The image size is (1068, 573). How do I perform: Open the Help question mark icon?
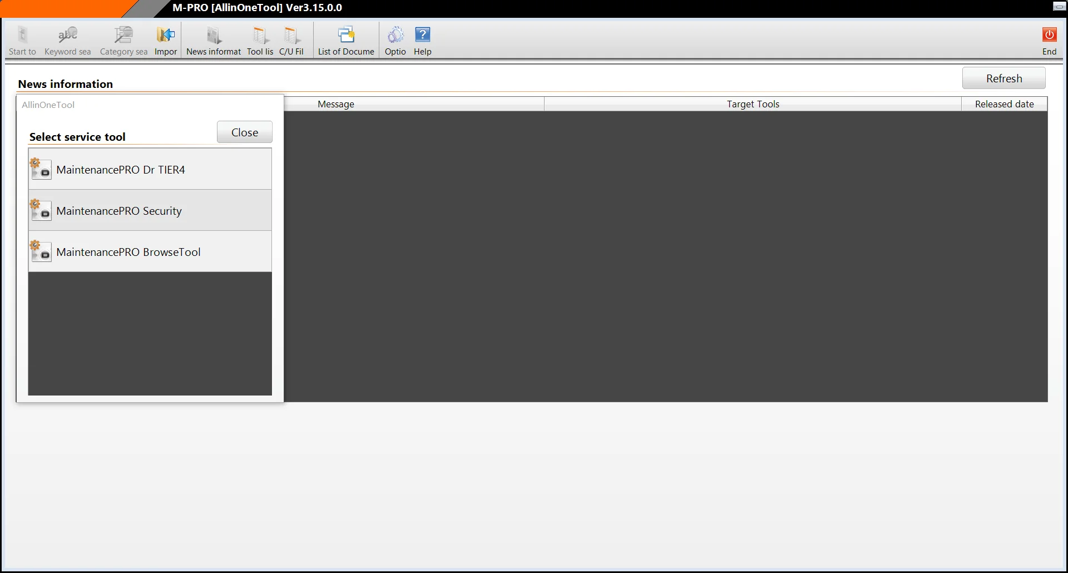(x=423, y=34)
